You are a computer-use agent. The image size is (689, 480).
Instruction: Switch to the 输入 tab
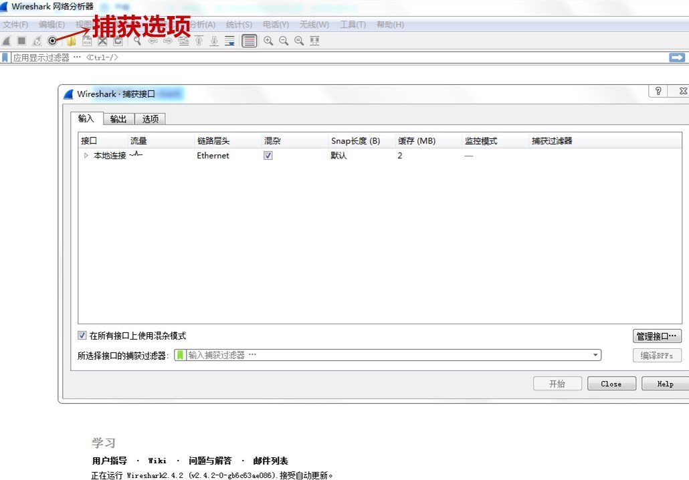coord(86,118)
